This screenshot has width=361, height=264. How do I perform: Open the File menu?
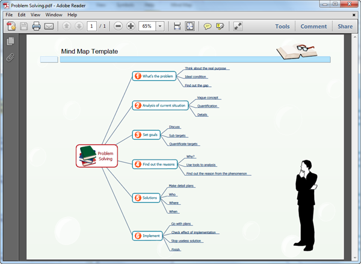point(9,14)
